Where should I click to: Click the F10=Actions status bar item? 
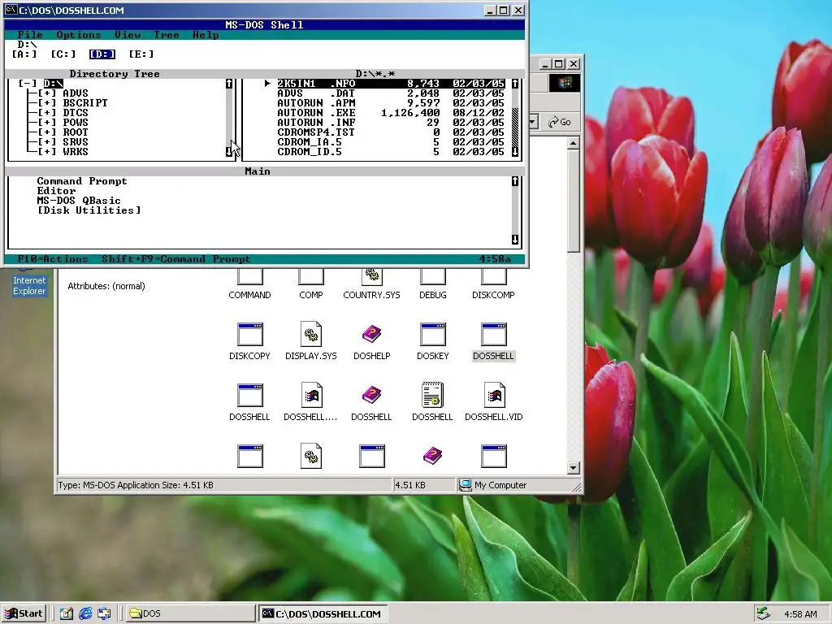(53, 259)
